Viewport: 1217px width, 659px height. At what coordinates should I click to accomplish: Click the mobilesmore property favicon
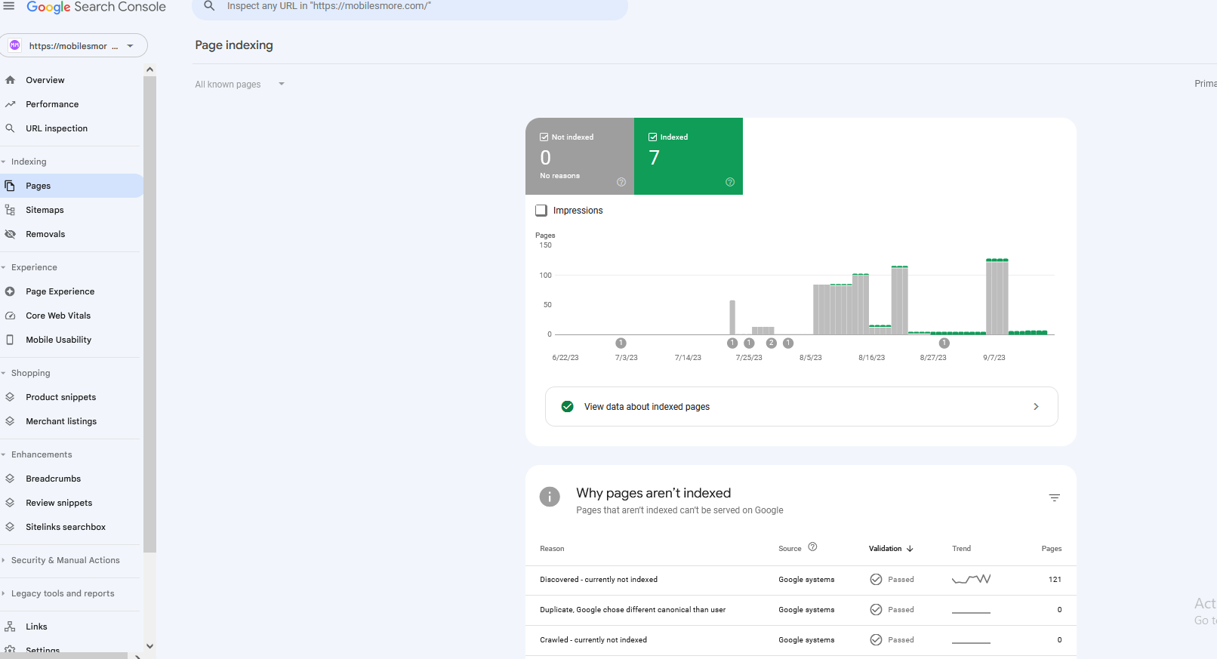(x=14, y=45)
